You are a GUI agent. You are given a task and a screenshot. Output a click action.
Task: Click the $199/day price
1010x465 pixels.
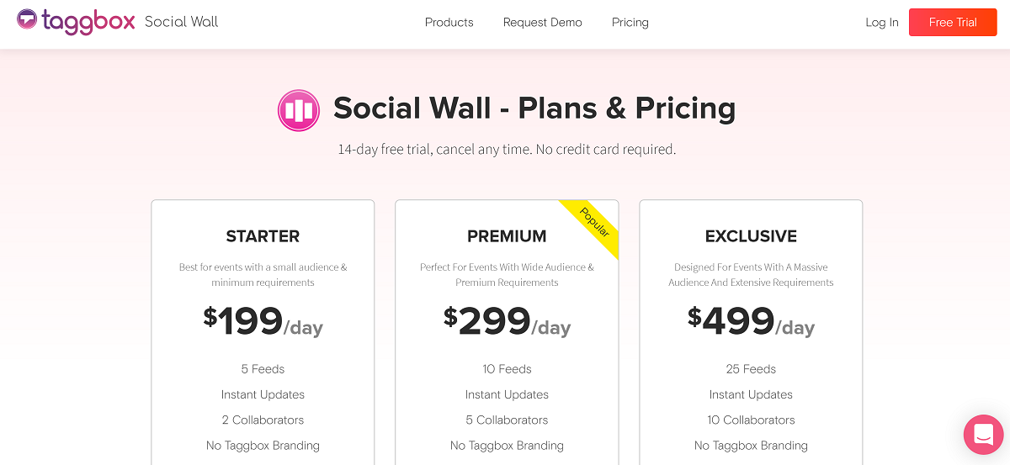[x=263, y=322]
